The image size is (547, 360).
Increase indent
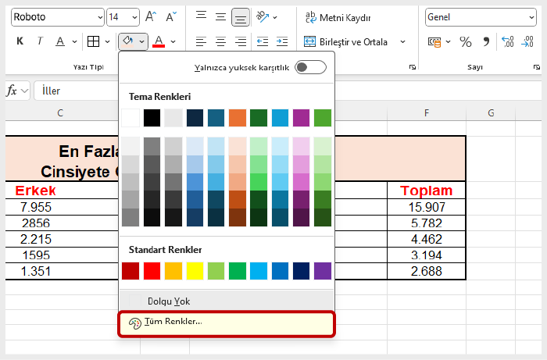(282, 42)
